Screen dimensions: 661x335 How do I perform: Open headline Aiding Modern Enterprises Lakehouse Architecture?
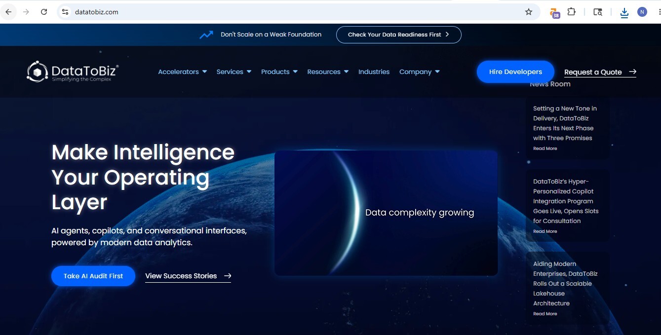click(565, 284)
